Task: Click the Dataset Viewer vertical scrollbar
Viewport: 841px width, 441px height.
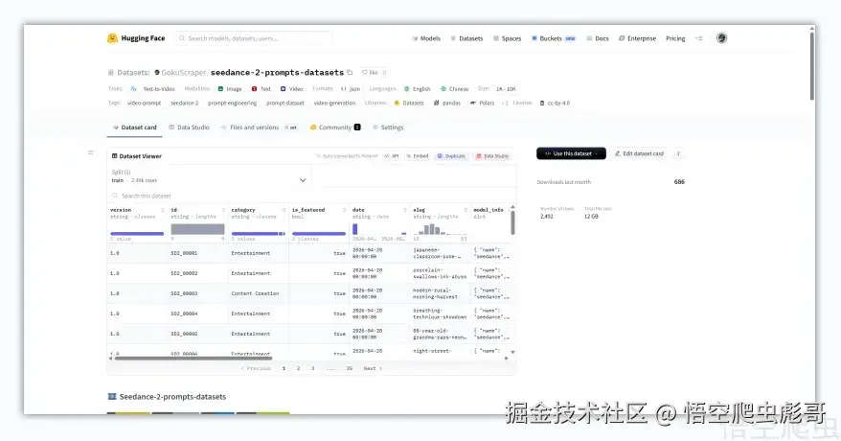Action: click(x=512, y=222)
